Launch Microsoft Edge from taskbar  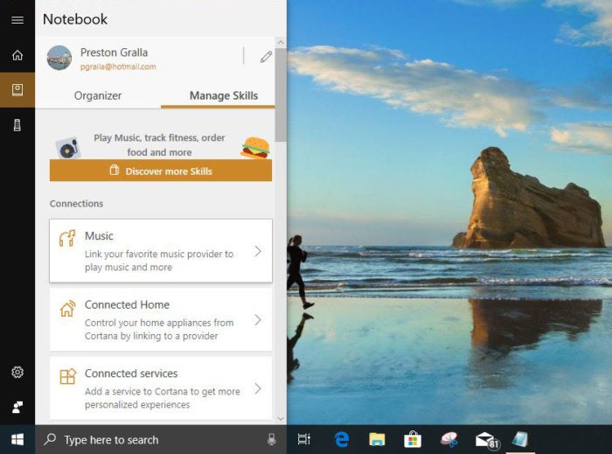pos(342,439)
